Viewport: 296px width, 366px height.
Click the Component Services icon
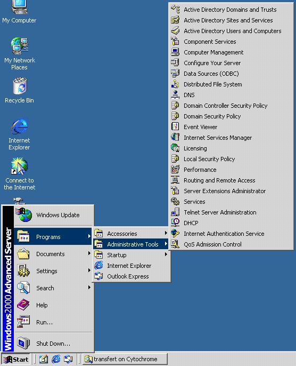pos(175,42)
